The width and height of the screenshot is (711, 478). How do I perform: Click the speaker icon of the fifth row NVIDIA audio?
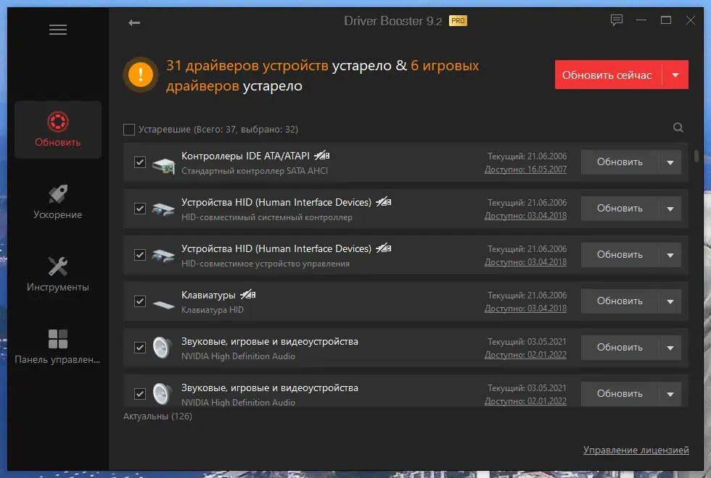tap(163, 348)
